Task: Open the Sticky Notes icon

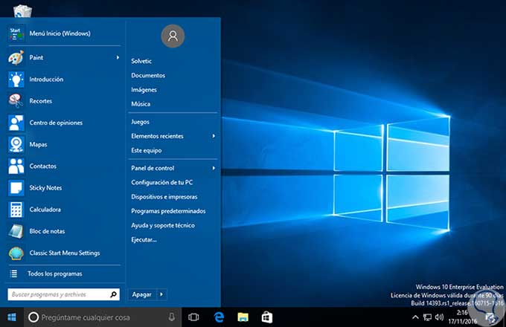Action: pyautogui.click(x=16, y=188)
